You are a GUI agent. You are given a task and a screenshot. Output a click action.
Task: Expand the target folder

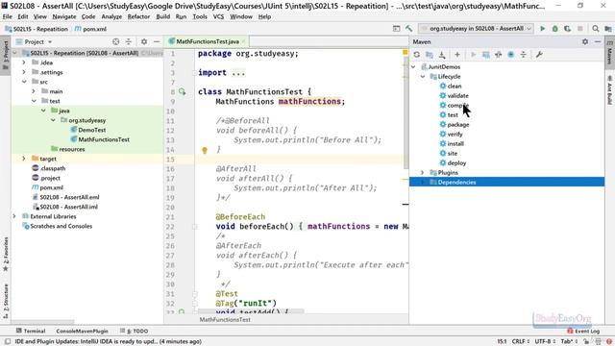[24, 159]
